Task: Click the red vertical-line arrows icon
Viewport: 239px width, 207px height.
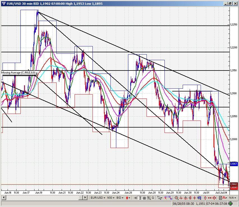Action: pyautogui.click(x=194, y=198)
